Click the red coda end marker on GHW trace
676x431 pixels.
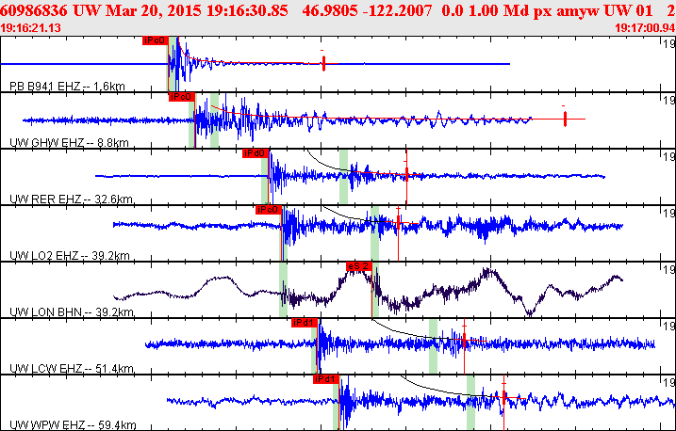565,119
